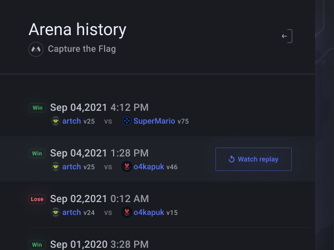The width and height of the screenshot is (334, 250).
Task: Click the Win badge for Sep 04 1:28 PM
Action: 37,153
